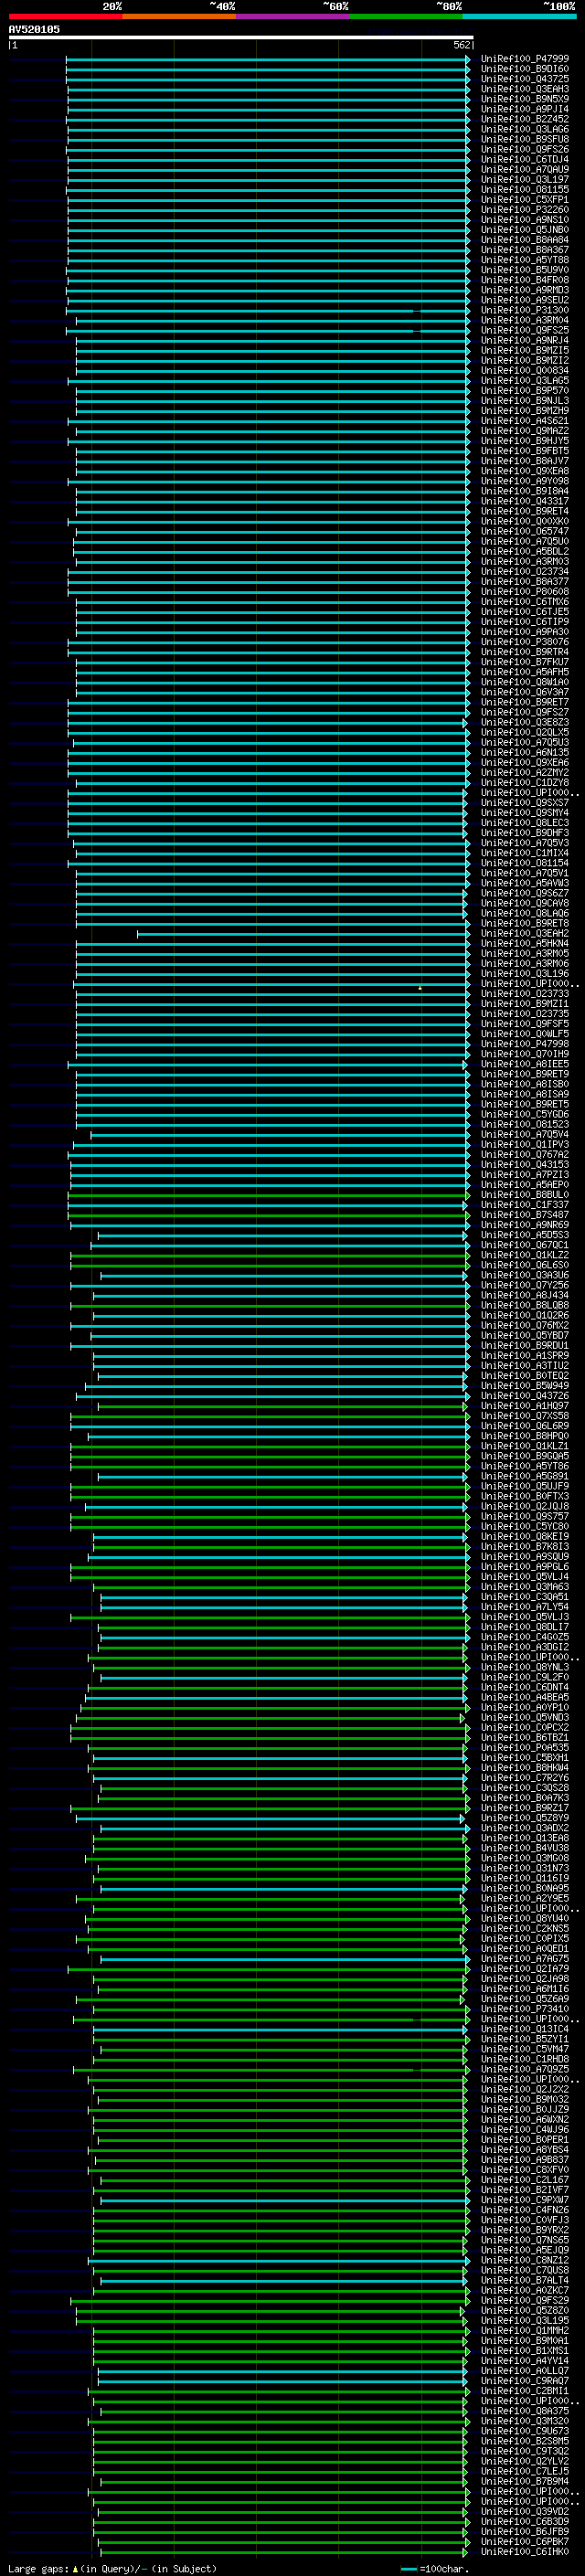
Task: Select the UniRef100_C6PBK7 hit label
Action: coord(525,2541)
